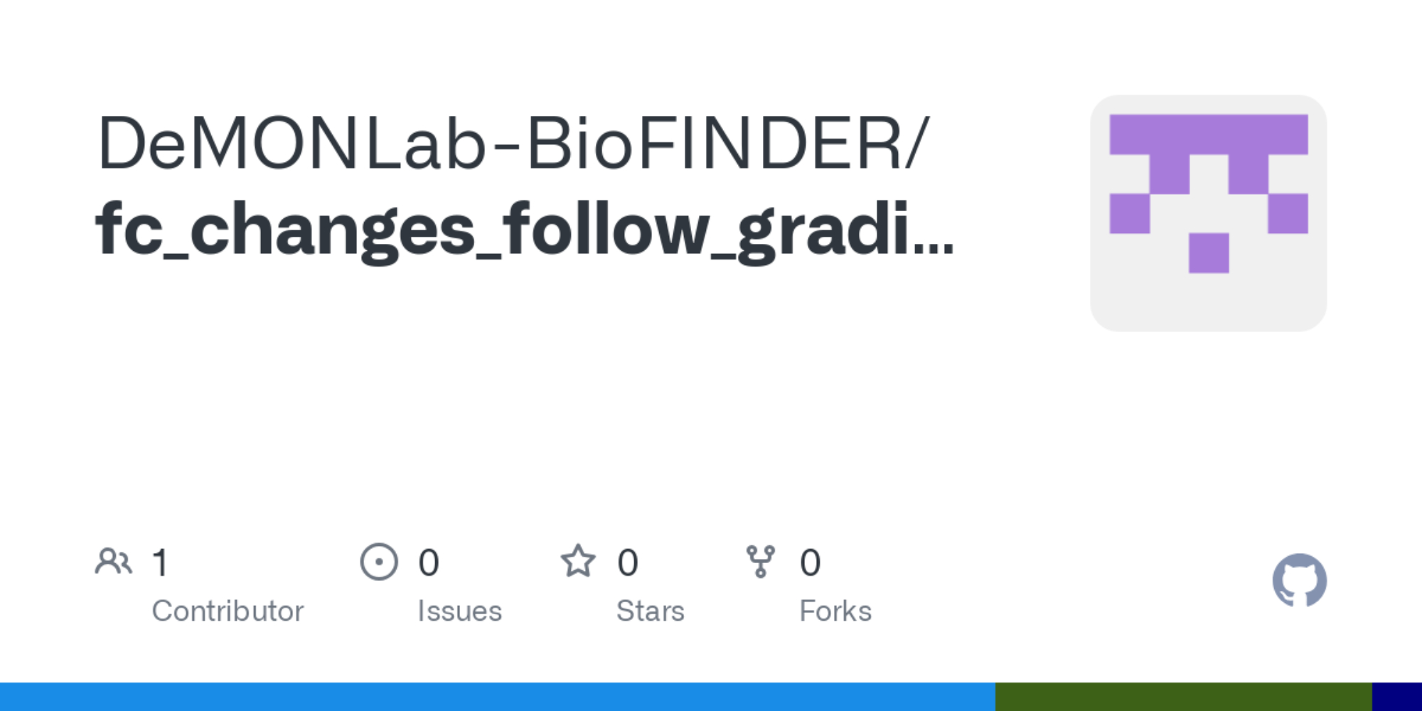The height and width of the screenshot is (711, 1422).
Task: Click the Contributor label
Action: (x=228, y=611)
